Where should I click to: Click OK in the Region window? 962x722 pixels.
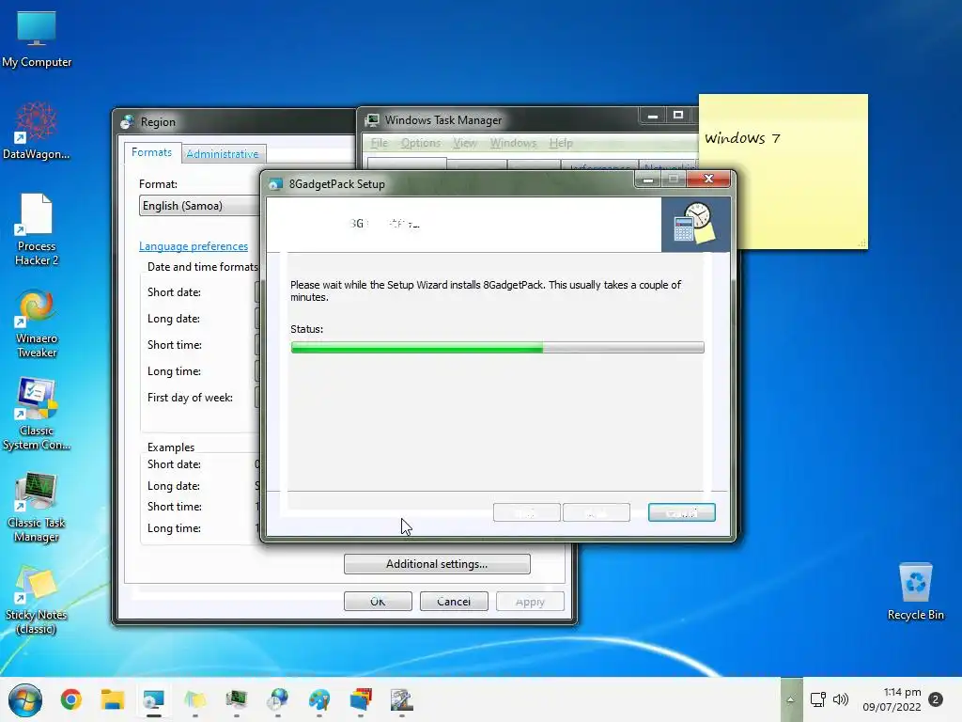click(378, 602)
